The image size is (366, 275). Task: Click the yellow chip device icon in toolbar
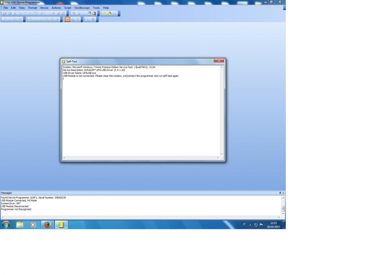pos(104,13)
